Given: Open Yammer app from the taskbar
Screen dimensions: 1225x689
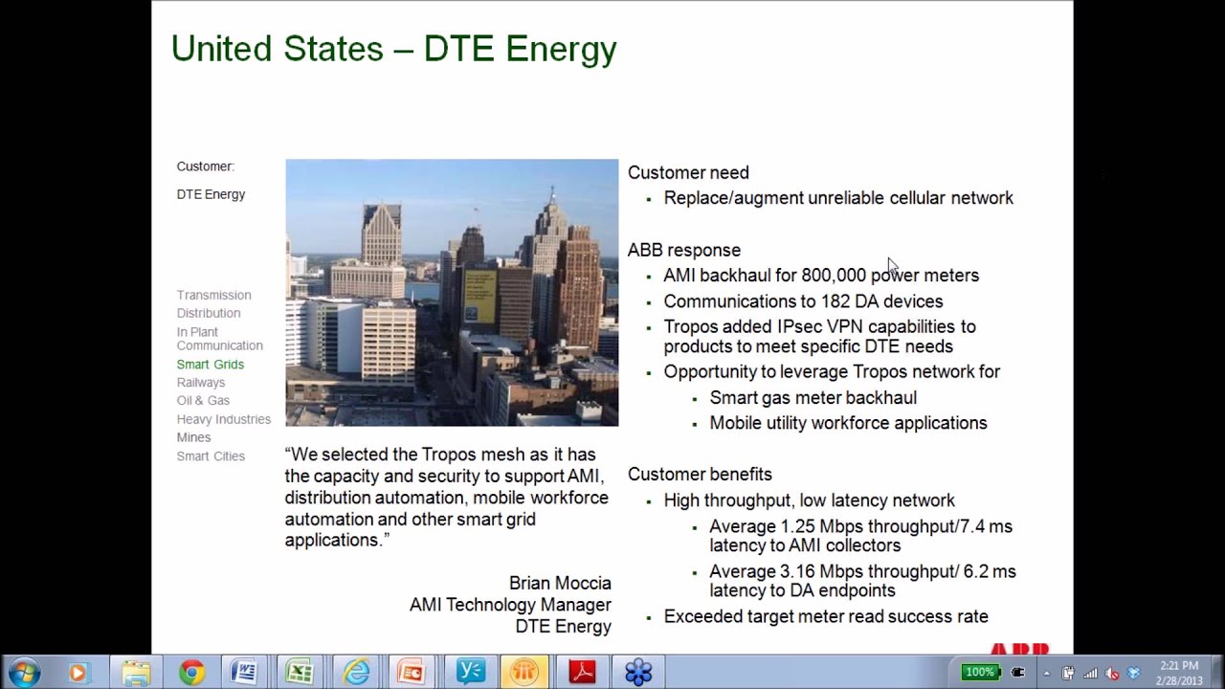Looking at the screenshot, I should [x=470, y=673].
